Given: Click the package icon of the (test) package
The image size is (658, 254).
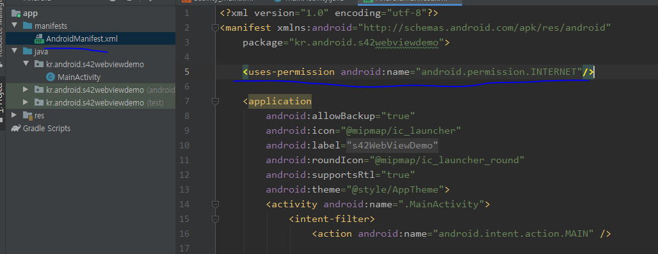Looking at the screenshot, I should coord(39,103).
